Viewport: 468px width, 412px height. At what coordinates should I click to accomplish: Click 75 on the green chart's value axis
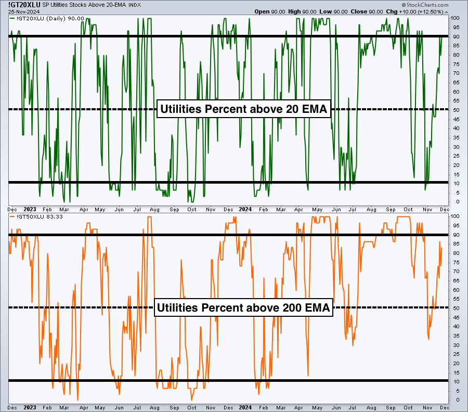[456, 64]
